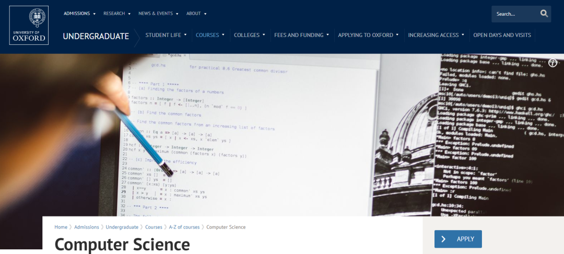Click the arrow icon on Apply button
Viewport: 564px width, 254px height.
click(x=443, y=239)
